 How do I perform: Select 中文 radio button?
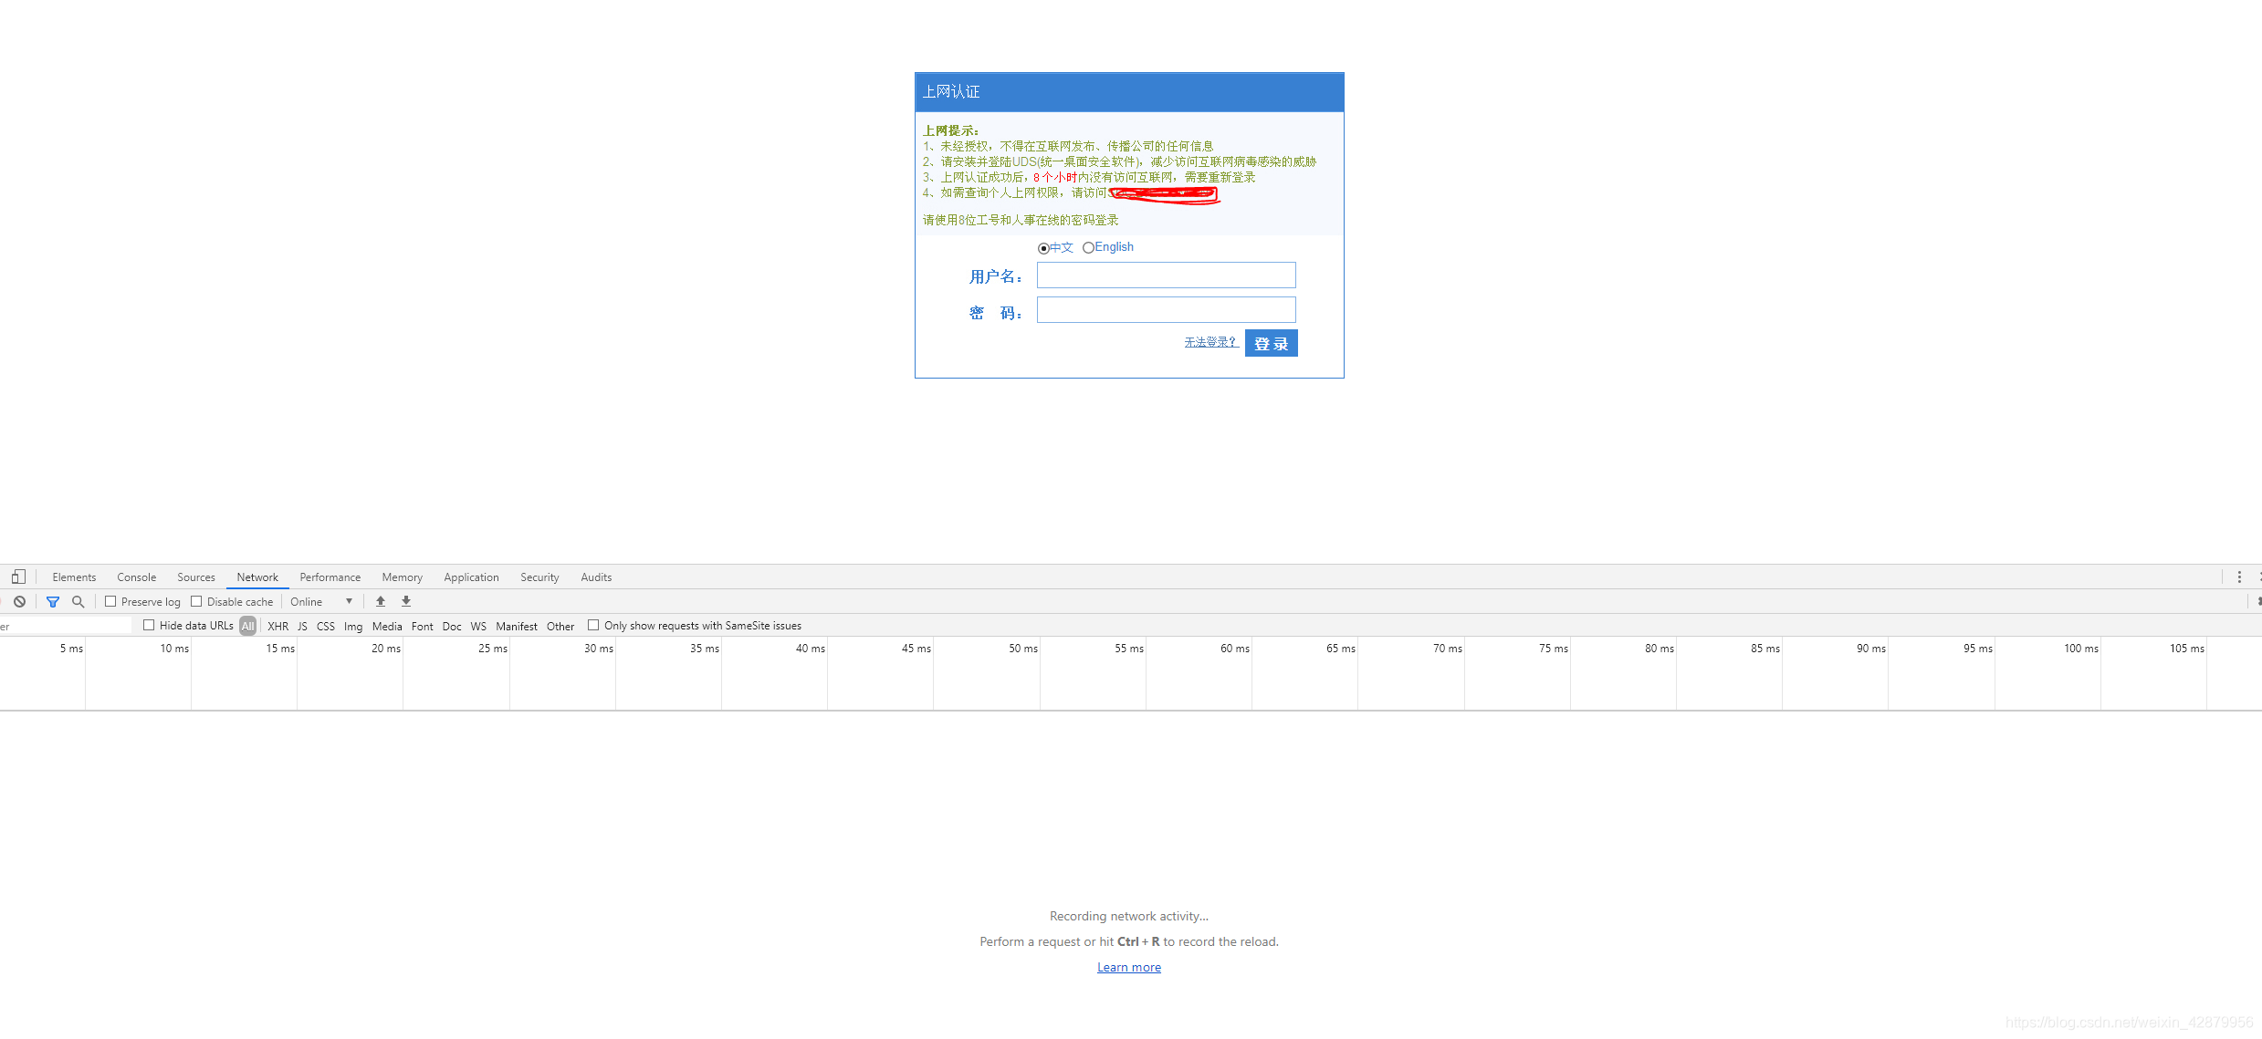1044,246
